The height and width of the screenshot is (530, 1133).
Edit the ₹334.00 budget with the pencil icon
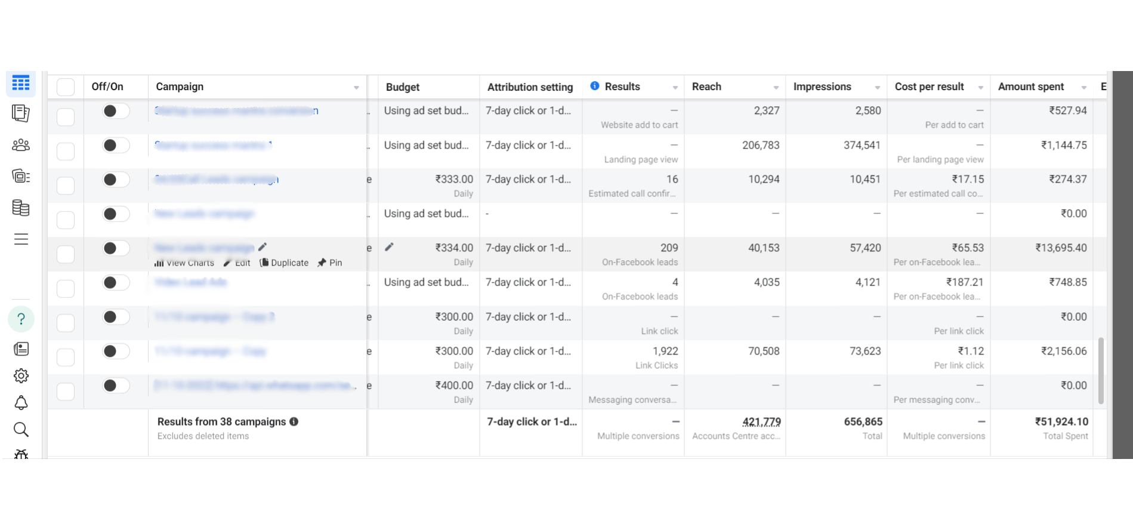389,247
